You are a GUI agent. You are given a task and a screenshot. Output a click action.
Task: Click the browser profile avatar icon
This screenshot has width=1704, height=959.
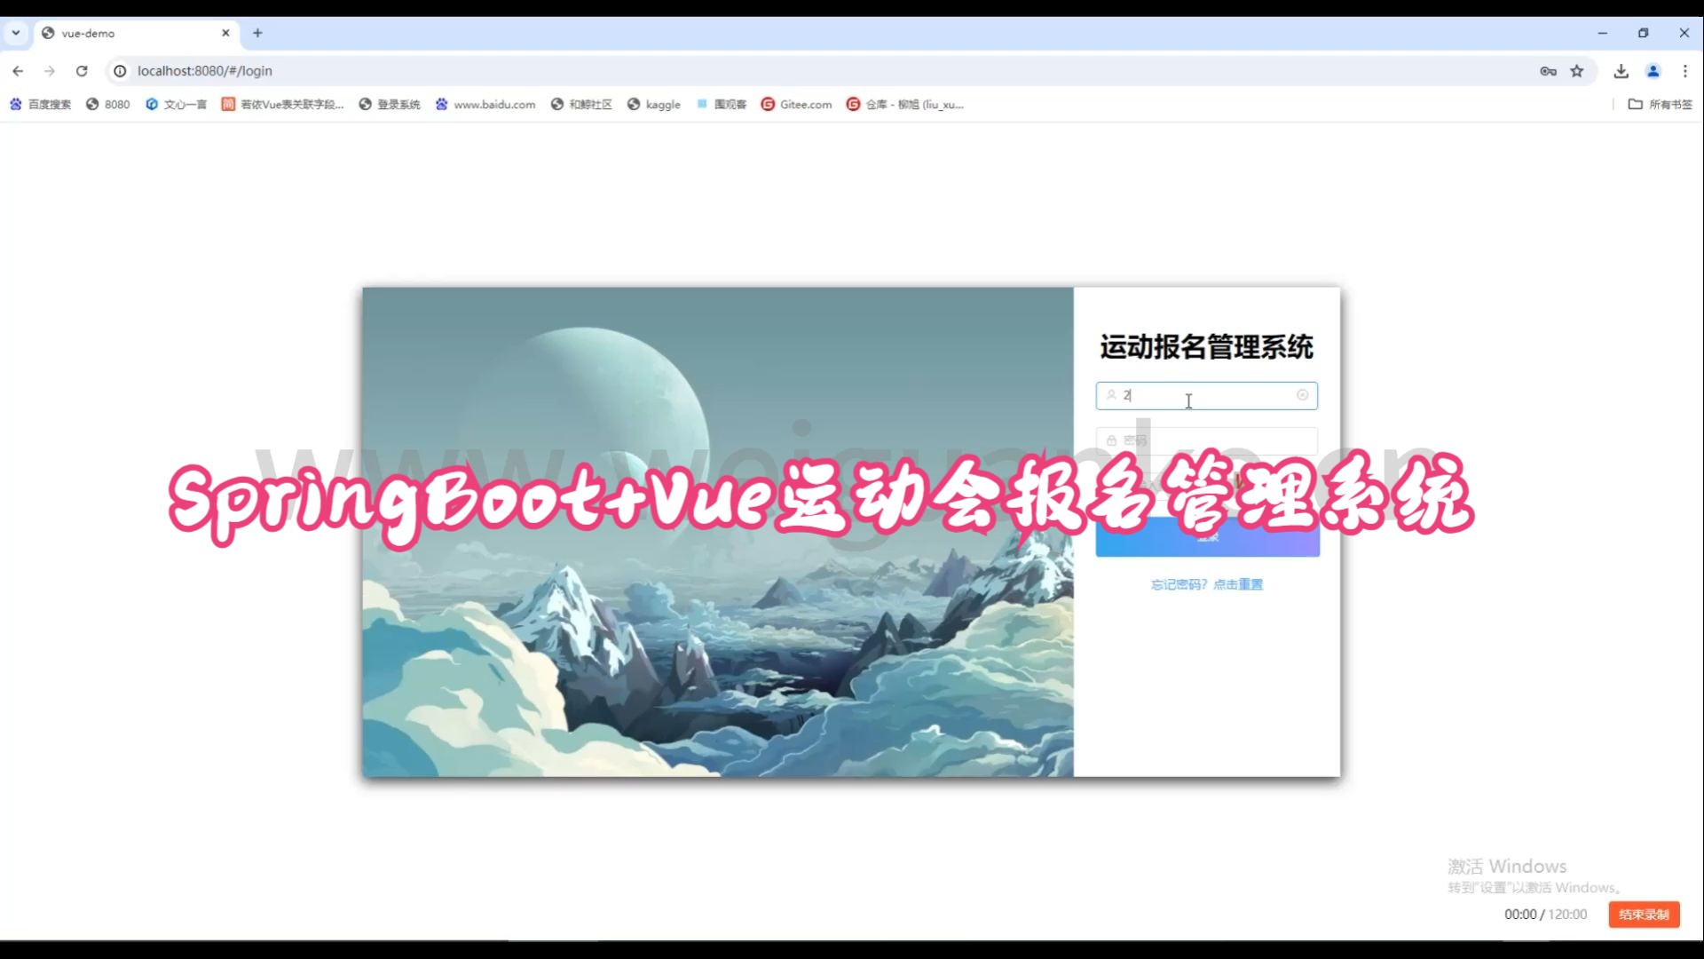pos(1653,71)
